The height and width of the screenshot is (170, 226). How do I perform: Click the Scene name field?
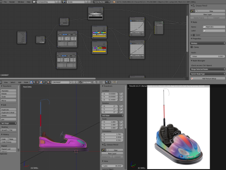click(x=76, y=2)
